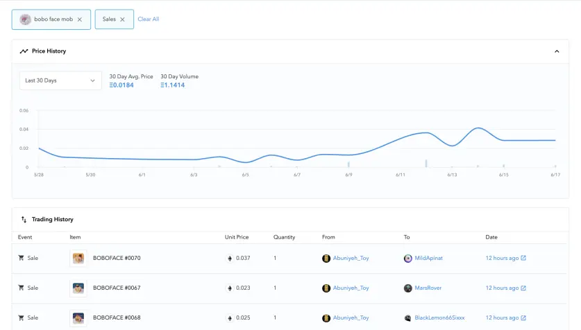The image size is (581, 330).
Task: Click the 30 Day Avg. Price value
Action: (x=121, y=85)
